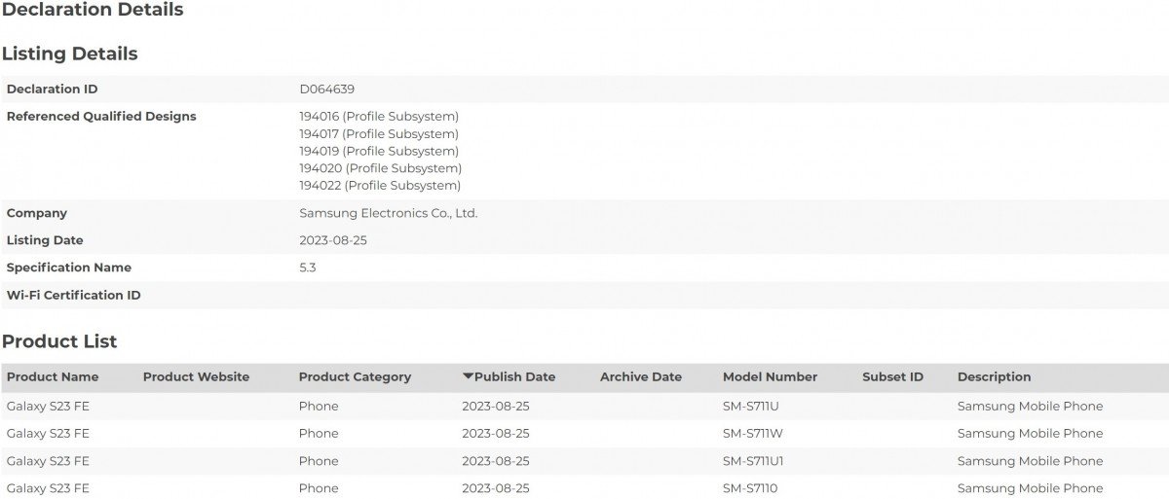Image resolution: width=1169 pixels, height=499 pixels.
Task: Click the Archive Date column header
Action: [640, 377]
